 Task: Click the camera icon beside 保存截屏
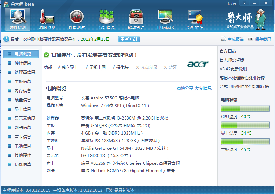(251, 39)
